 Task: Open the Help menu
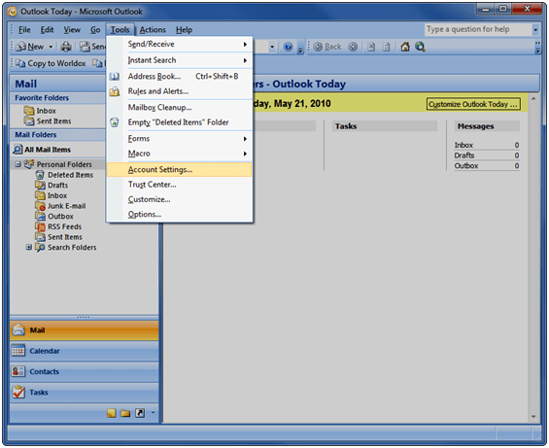[185, 30]
